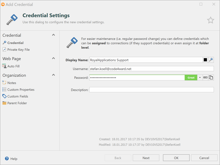Click into the Description field
Viewport: 220px width, 165px height.
151,90
